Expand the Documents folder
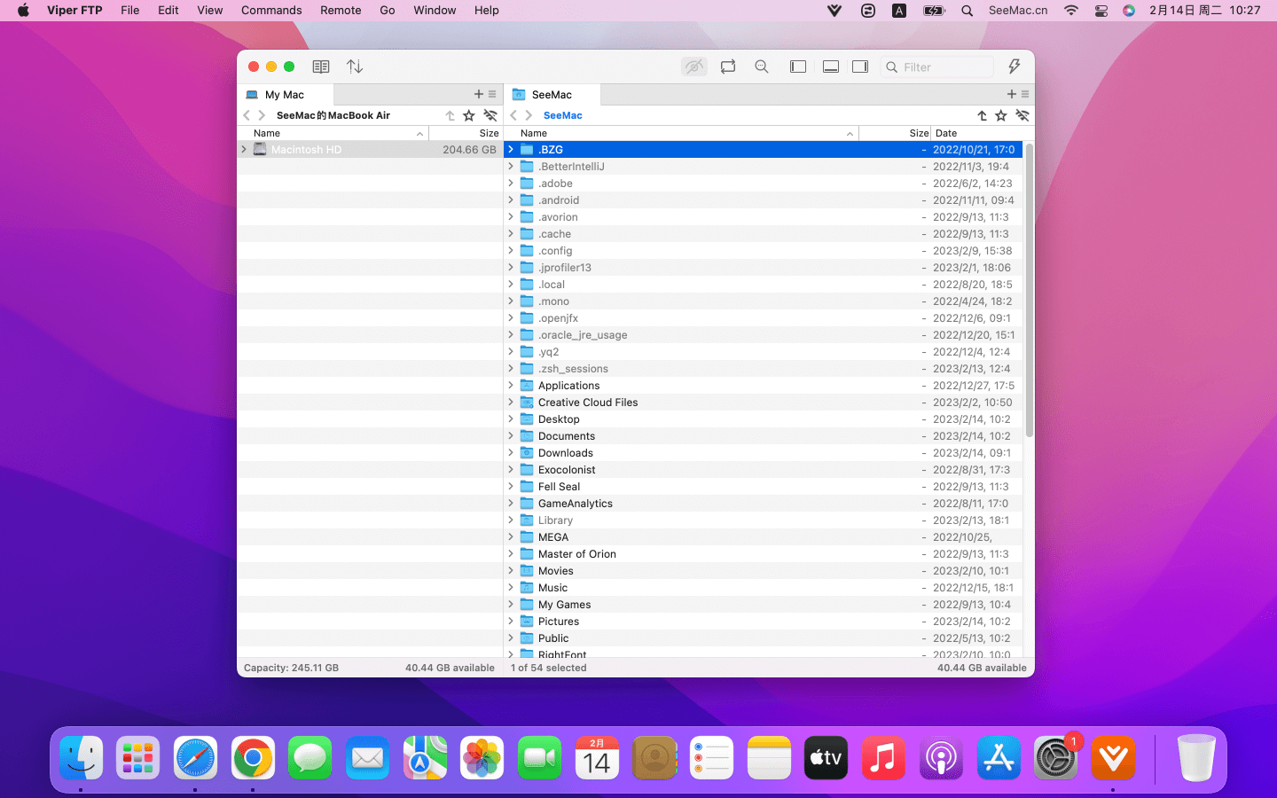 point(511,436)
